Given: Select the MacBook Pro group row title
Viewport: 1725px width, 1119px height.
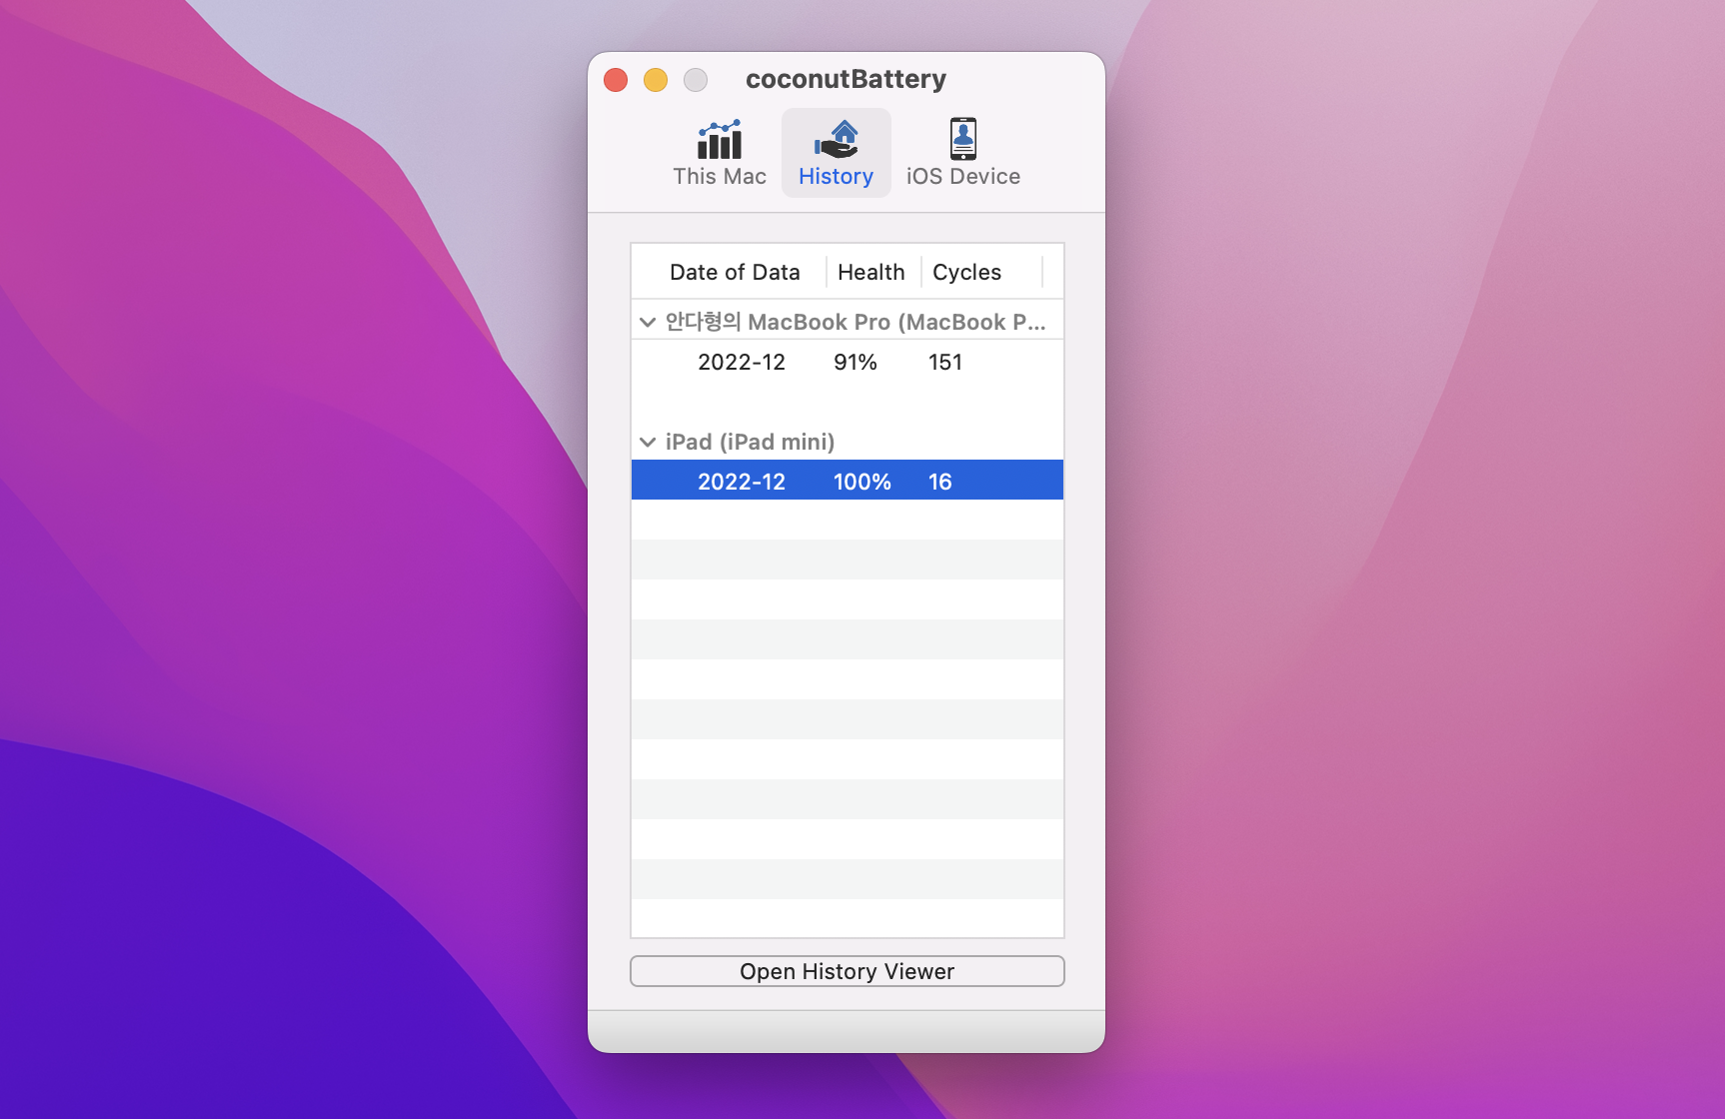Looking at the screenshot, I should 856,322.
